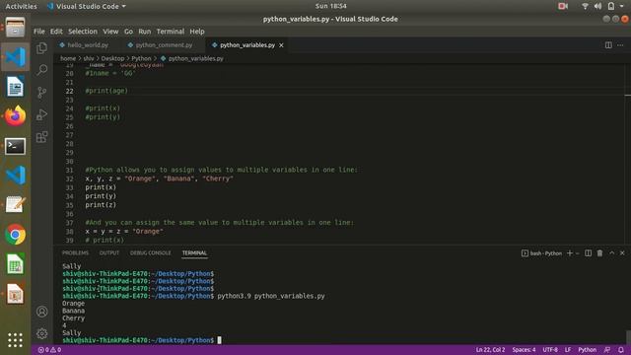
Task: Open editor More Actions ellipsis
Action: click(x=620, y=45)
